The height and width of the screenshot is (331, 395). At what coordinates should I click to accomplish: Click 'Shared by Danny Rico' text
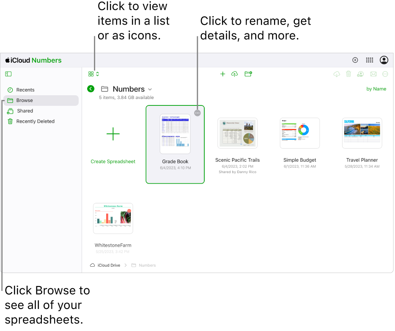click(x=237, y=172)
